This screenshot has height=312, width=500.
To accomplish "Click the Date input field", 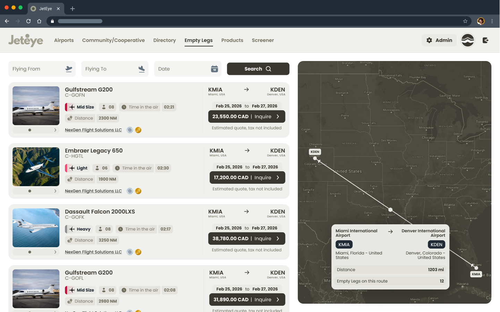I will (188, 69).
